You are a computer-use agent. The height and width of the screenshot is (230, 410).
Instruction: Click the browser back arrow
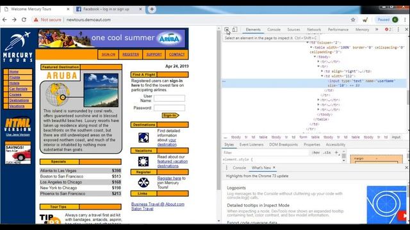(x=4, y=20)
